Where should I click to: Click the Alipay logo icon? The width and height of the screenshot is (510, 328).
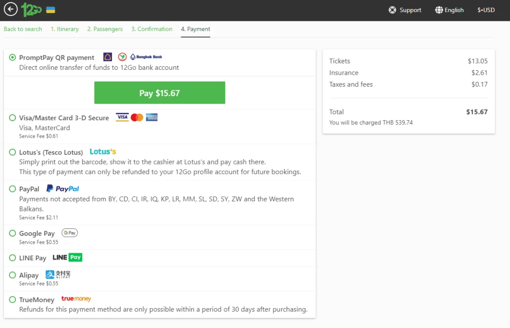58,275
